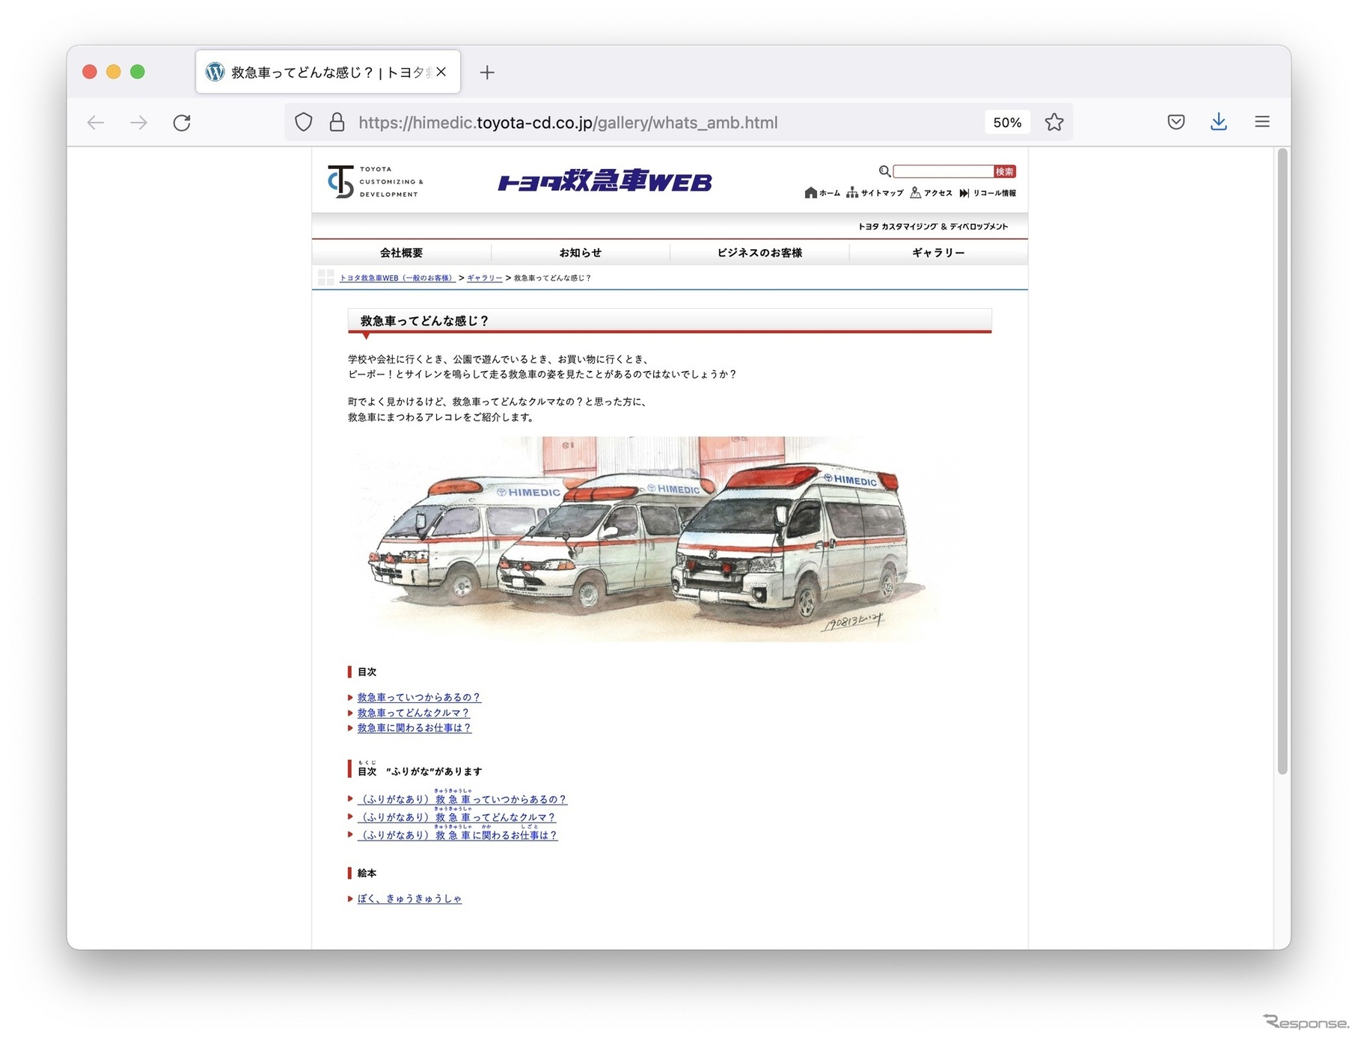1358x1038 pixels.
Task: Open the downloads panel icon
Action: pyautogui.click(x=1218, y=122)
